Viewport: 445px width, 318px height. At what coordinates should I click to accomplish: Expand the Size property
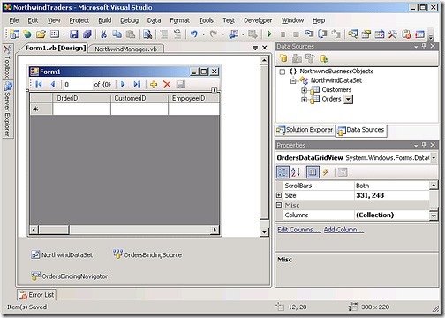279,195
